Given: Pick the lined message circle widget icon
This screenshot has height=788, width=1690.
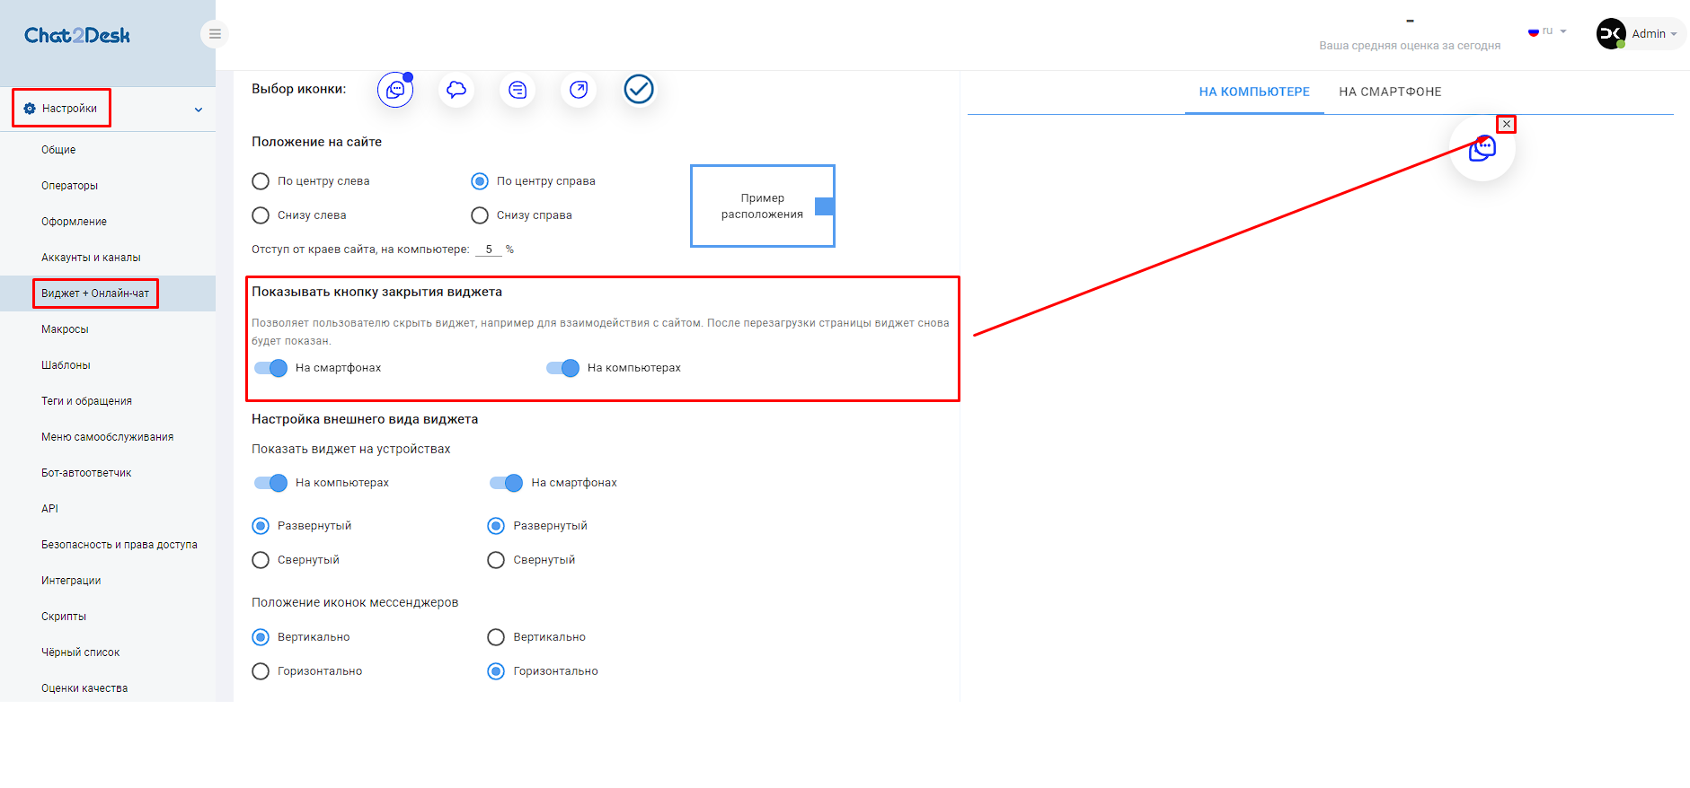Looking at the screenshot, I should click(518, 90).
